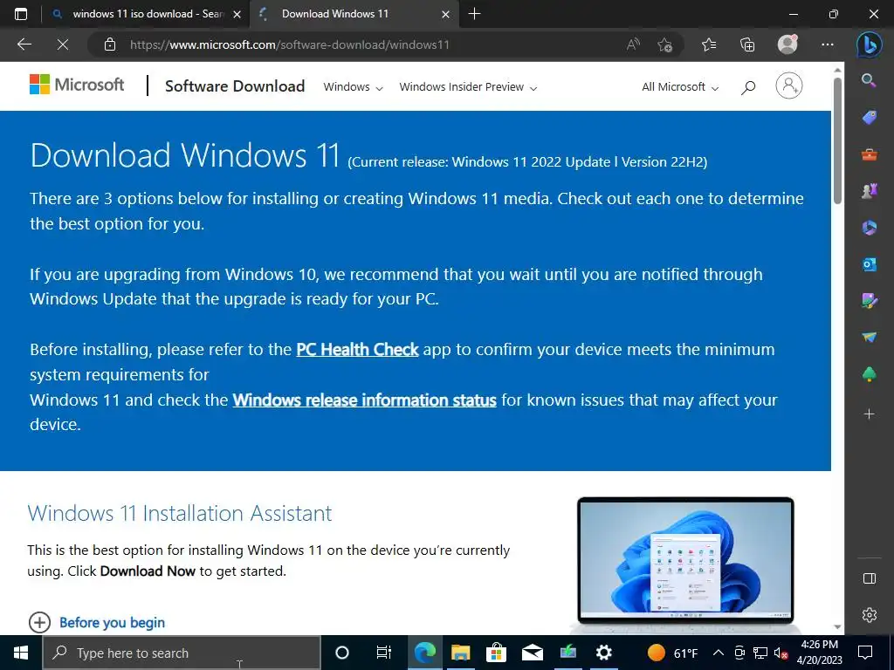
Task: Enable Read aloud in address bar
Action: (633, 44)
